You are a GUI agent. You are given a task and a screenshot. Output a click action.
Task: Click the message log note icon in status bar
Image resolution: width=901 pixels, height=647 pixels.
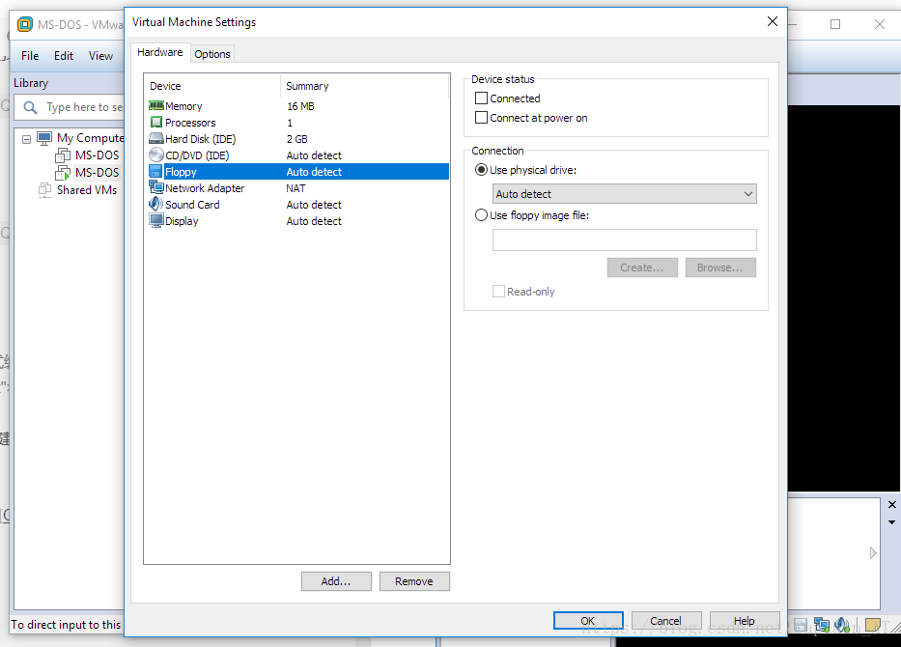pyautogui.click(x=872, y=625)
